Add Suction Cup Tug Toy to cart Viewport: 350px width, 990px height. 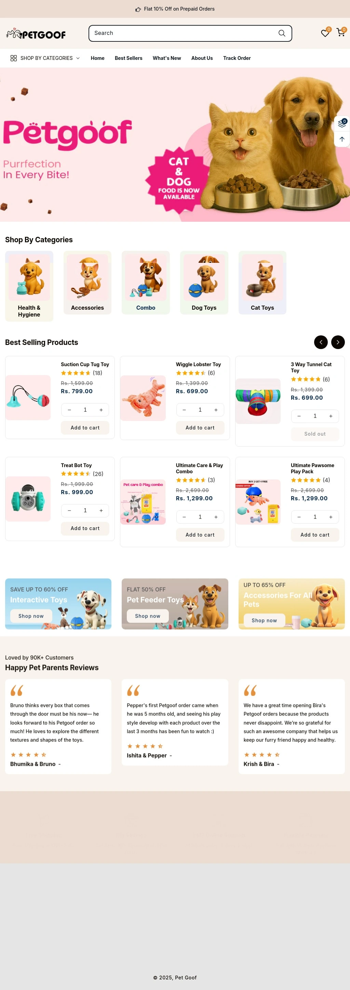(x=85, y=428)
